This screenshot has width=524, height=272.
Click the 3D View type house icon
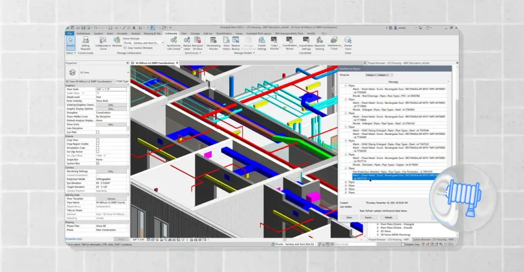(72, 72)
